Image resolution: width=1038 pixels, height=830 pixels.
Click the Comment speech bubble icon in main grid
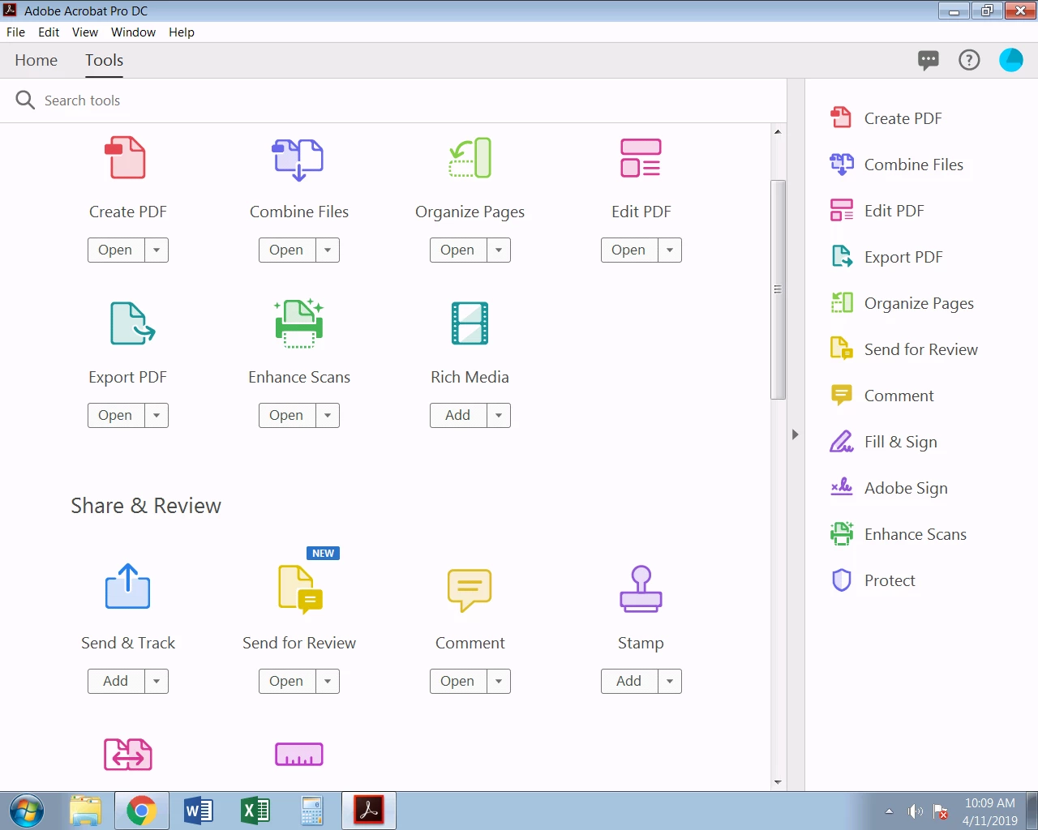[470, 590]
